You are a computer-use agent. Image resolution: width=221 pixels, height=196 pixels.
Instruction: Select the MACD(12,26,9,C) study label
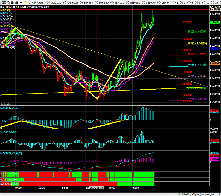point(10,108)
